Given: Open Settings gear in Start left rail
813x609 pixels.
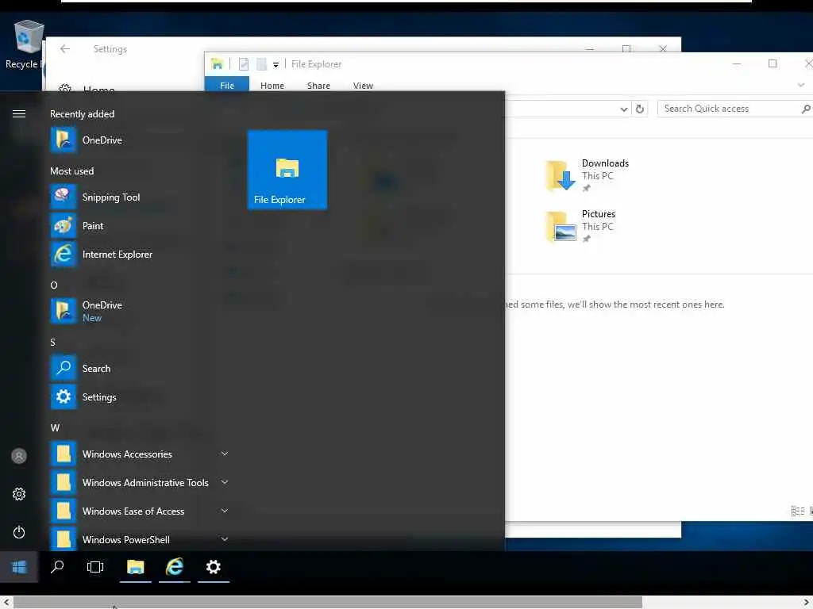Looking at the screenshot, I should click(x=19, y=494).
